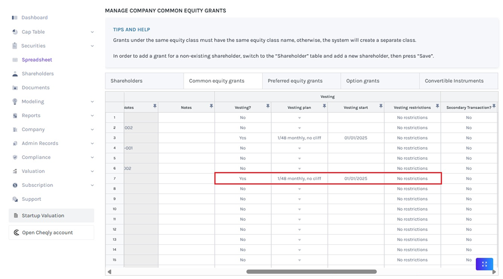Image resolution: width=503 pixels, height=279 pixels.
Task: Open the Preferred equity grants tab
Action: [x=295, y=81]
